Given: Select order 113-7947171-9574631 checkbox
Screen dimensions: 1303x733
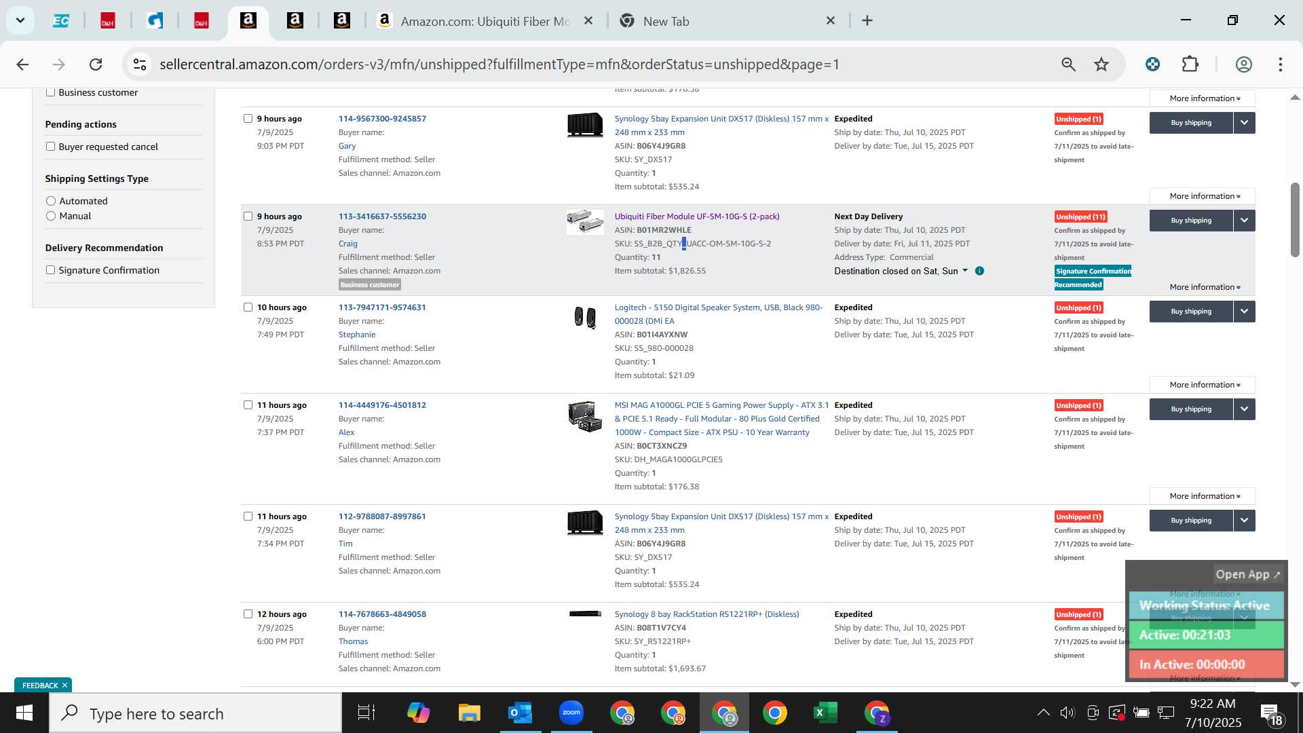Looking at the screenshot, I should (248, 307).
